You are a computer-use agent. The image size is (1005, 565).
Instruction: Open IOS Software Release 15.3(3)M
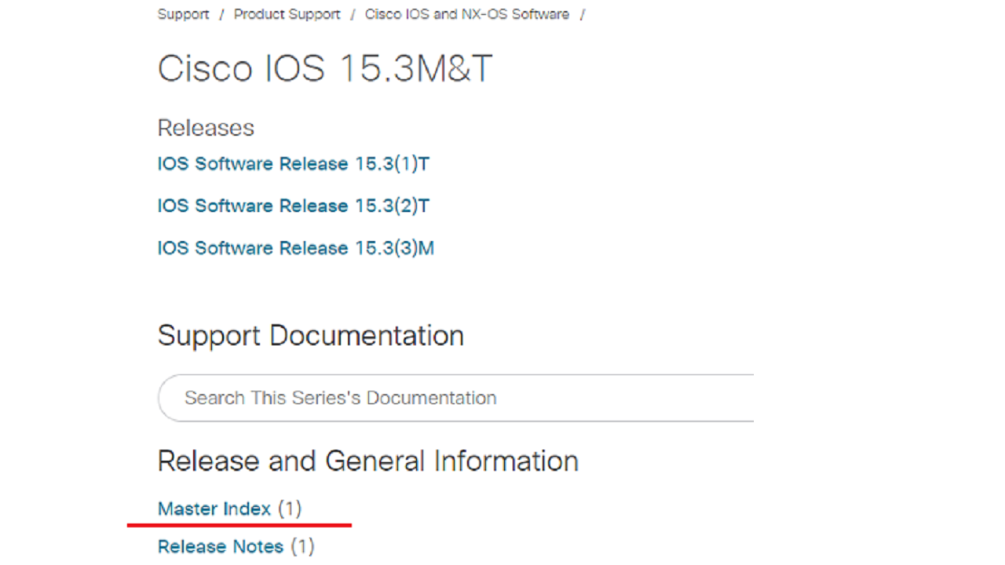tap(296, 248)
